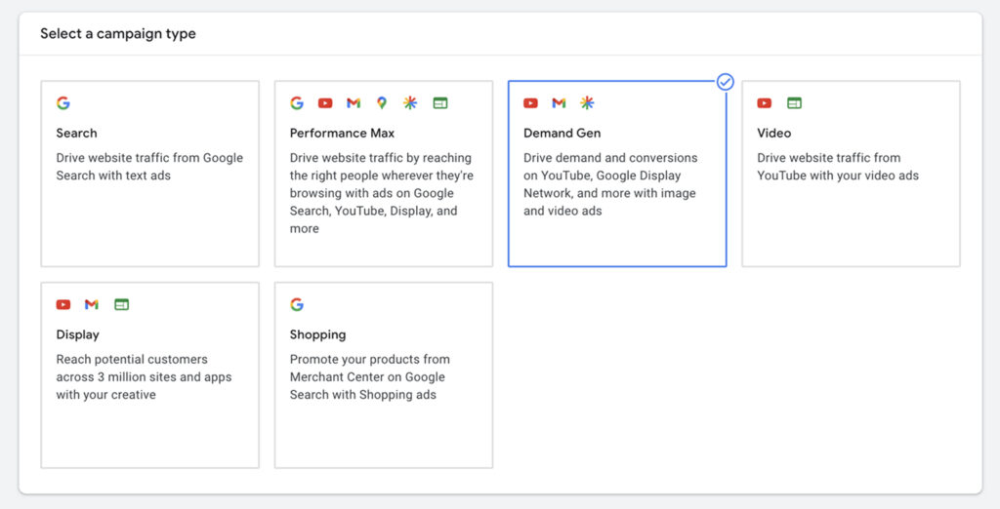Click the Google icon in Shopping card

(x=297, y=305)
